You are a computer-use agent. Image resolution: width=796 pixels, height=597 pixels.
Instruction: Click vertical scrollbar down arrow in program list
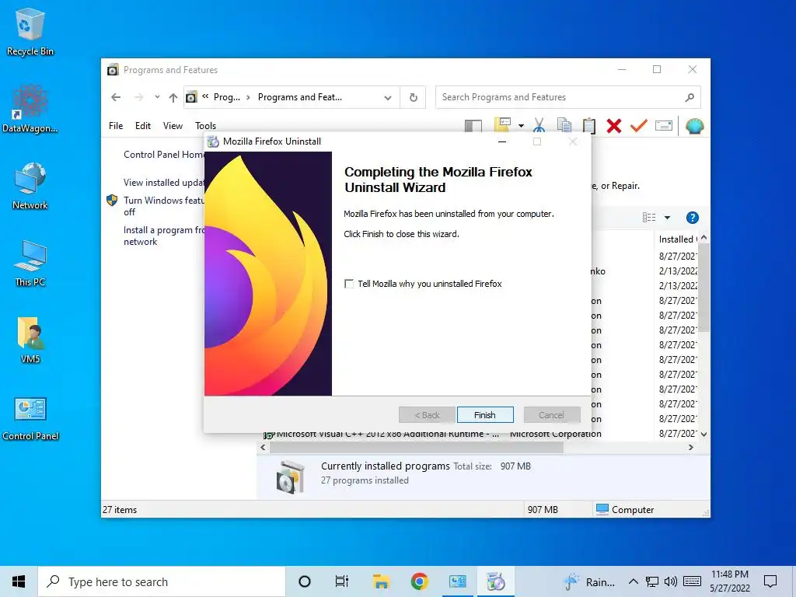pos(703,435)
